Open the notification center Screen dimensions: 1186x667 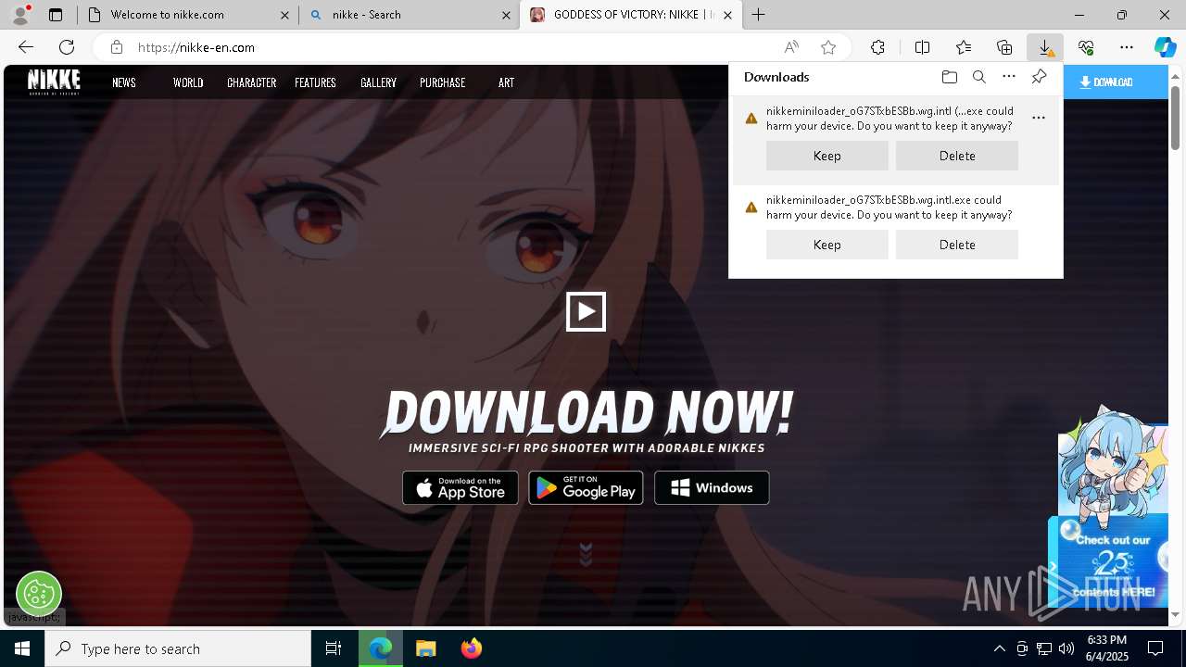(1155, 648)
